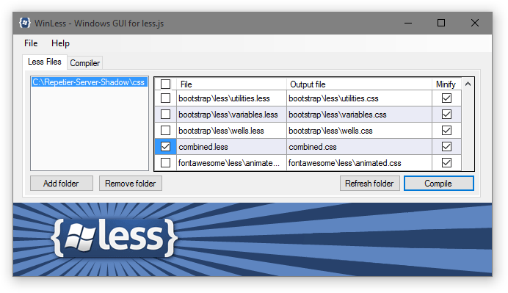Click the Remove folder button
The image size is (508, 293).
pyautogui.click(x=130, y=184)
